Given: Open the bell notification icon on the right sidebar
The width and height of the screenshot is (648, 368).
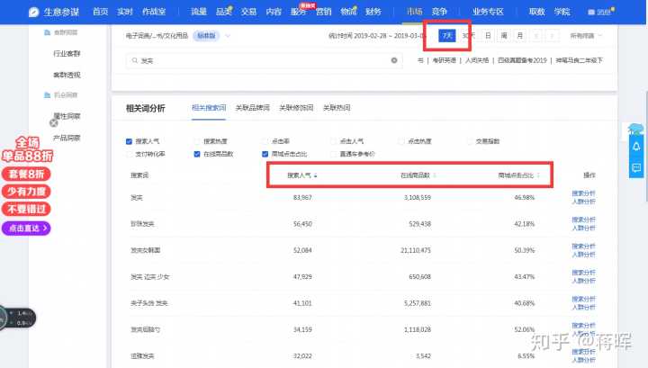Looking at the screenshot, I should point(636,147).
